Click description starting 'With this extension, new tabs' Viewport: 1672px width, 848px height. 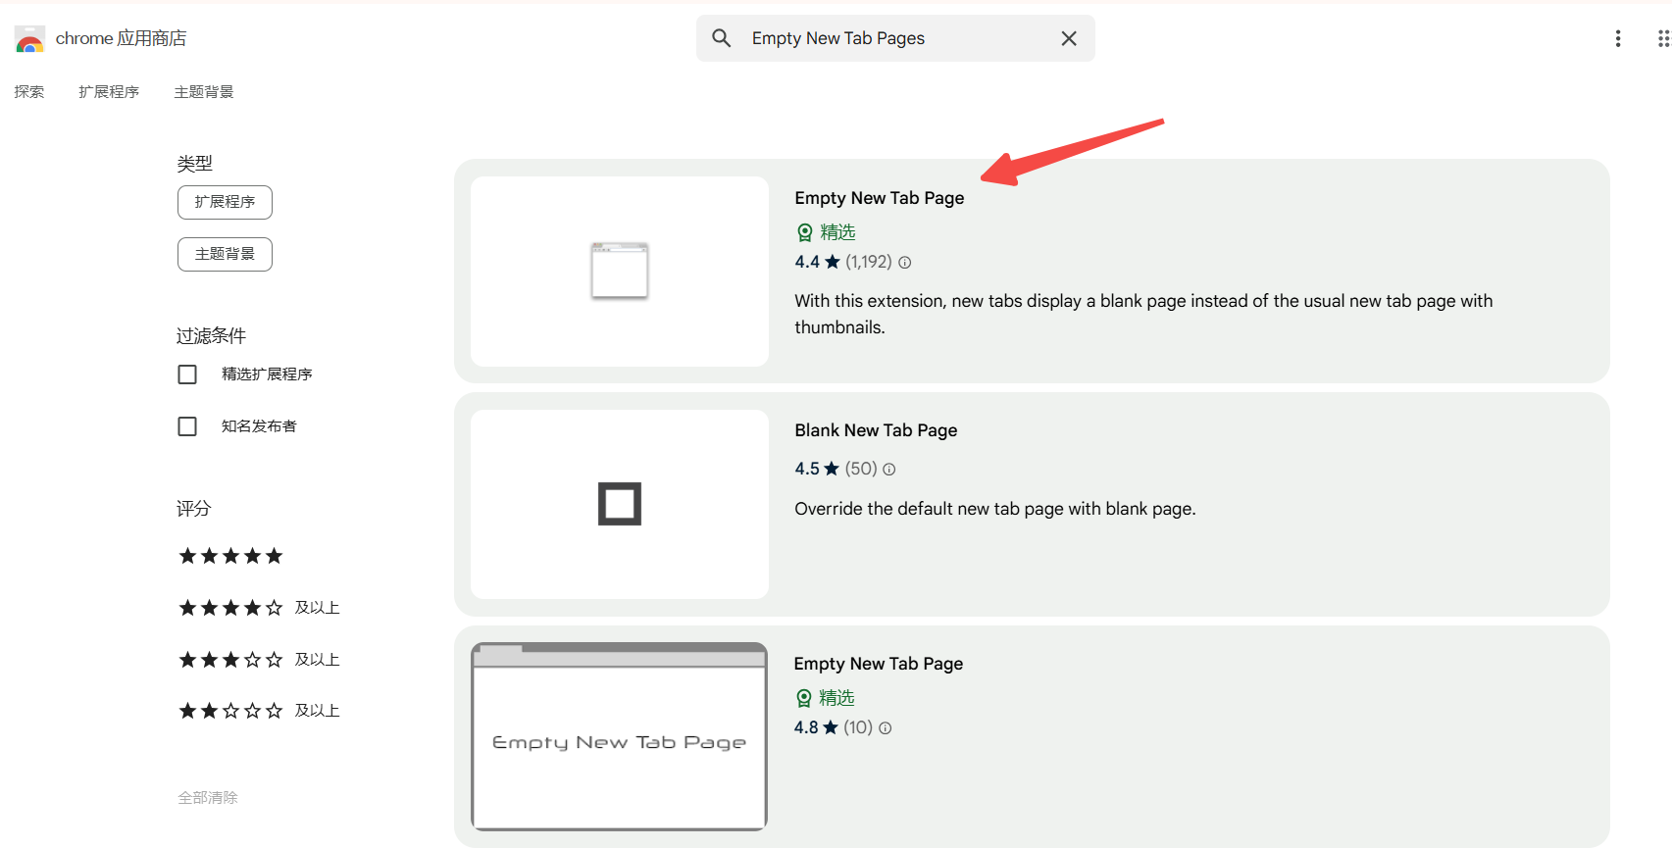(1143, 314)
